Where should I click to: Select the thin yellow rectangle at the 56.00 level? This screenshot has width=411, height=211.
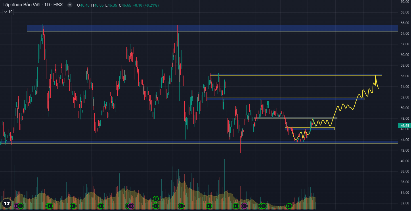(x=296, y=75)
